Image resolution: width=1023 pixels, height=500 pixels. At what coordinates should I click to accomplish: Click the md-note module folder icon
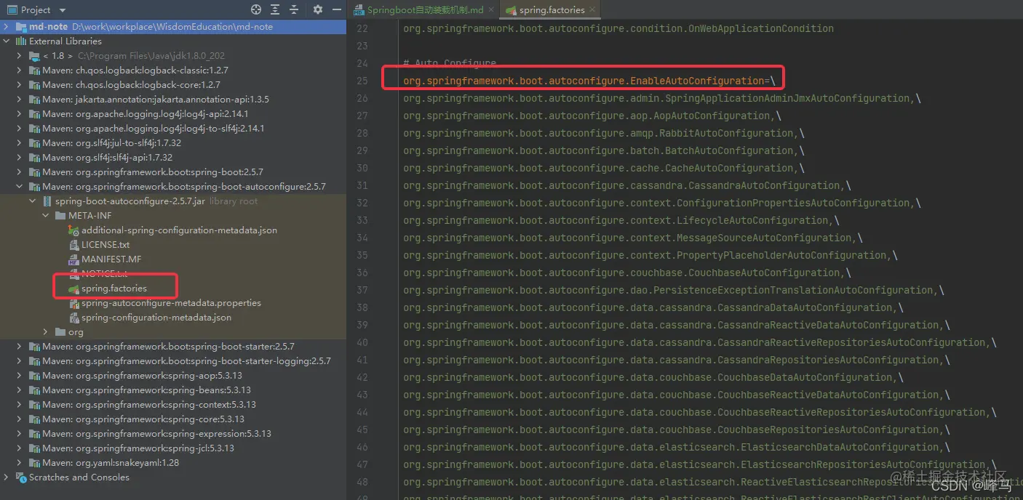(20, 27)
